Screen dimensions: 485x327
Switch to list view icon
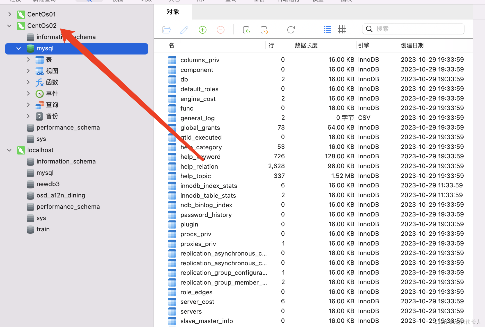pyautogui.click(x=327, y=30)
